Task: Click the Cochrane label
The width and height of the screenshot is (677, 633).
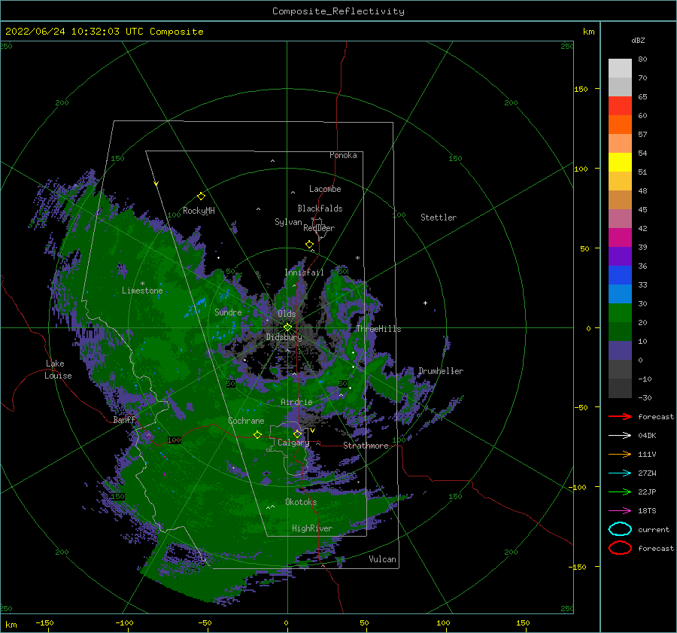Action: [246, 421]
